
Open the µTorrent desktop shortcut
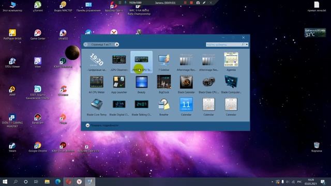38,6
